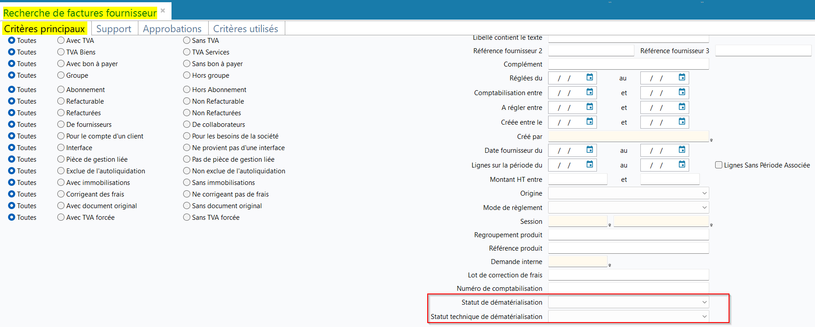Open calendar for Lignes sur la période end date
The width and height of the screenshot is (815, 327).
click(x=682, y=164)
